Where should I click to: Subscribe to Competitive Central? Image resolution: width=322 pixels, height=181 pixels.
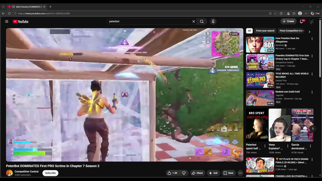pyautogui.click(x=50, y=173)
